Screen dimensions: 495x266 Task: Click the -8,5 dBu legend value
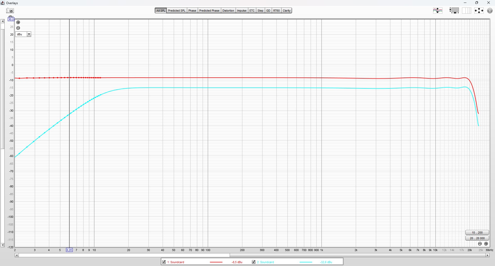click(237, 262)
